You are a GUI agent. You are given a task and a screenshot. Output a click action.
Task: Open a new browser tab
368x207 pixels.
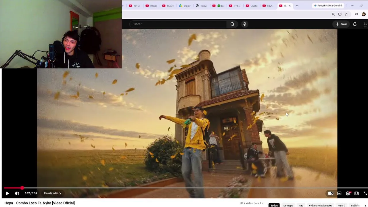pyautogui.click(x=297, y=5)
